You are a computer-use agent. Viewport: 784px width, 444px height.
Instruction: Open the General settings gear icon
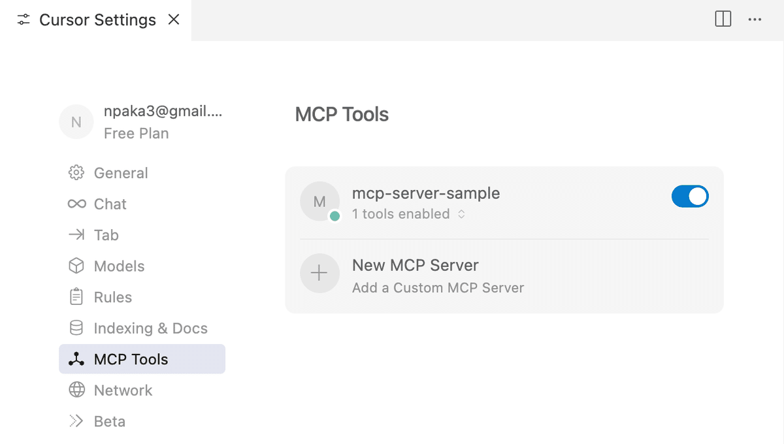[76, 173]
